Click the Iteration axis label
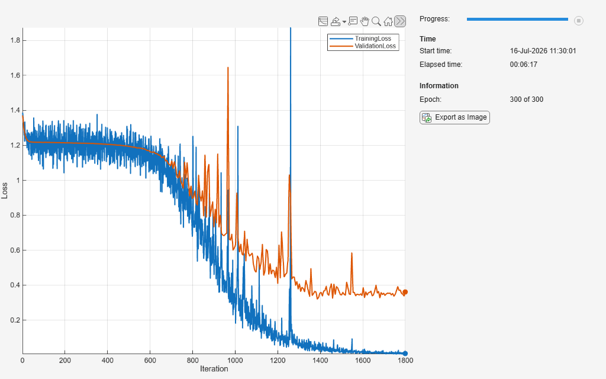The height and width of the screenshot is (379, 606). pyautogui.click(x=214, y=369)
